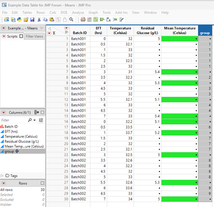Expand the Tags section
214x207 pixels.
click(2, 175)
